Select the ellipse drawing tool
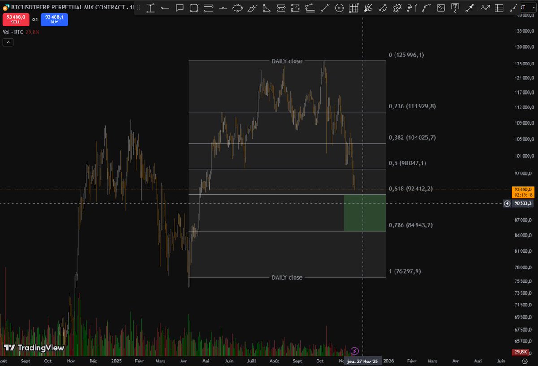Image resolution: width=538 pixels, height=366 pixels. (x=237, y=7)
